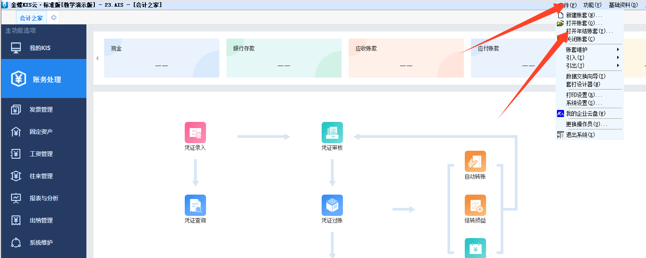Viewport: 646px width, 258px height.
Task: Choose 退出系统 to exit the program
Action: (x=580, y=135)
